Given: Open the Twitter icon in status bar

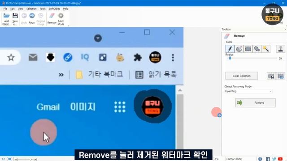Looking at the screenshot, I should (x=274, y=159).
